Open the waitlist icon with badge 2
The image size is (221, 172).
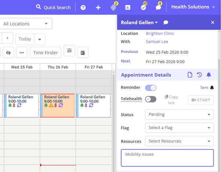(x=113, y=7)
